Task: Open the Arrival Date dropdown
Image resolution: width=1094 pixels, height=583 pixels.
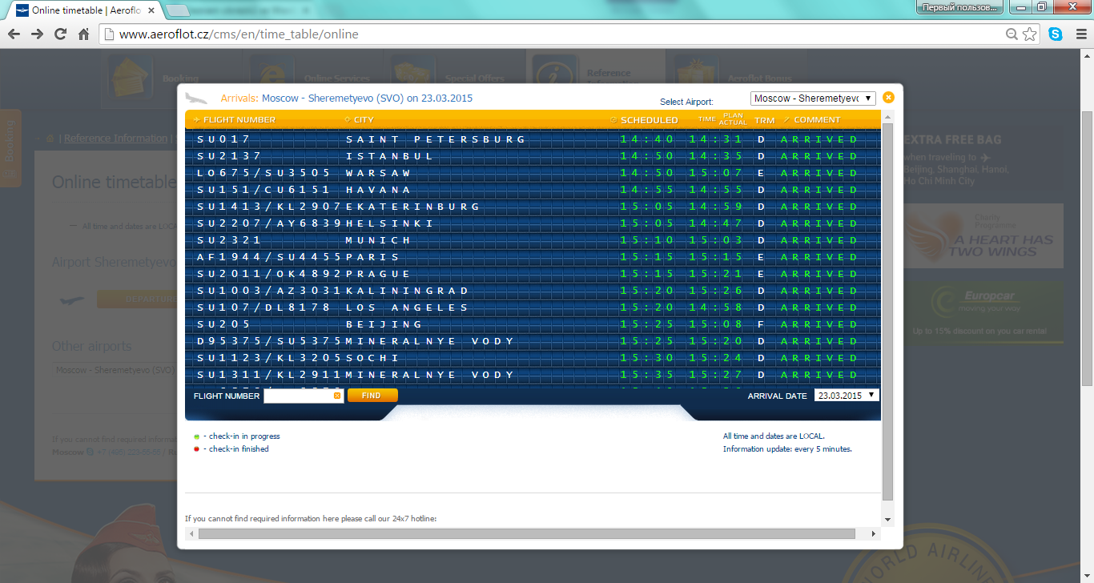Action: [x=847, y=395]
